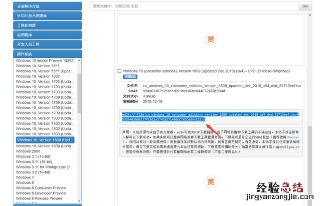This screenshot has height=206, width=321.
Task: Choose Windows 7 in the list
Action: [x=25, y=177]
